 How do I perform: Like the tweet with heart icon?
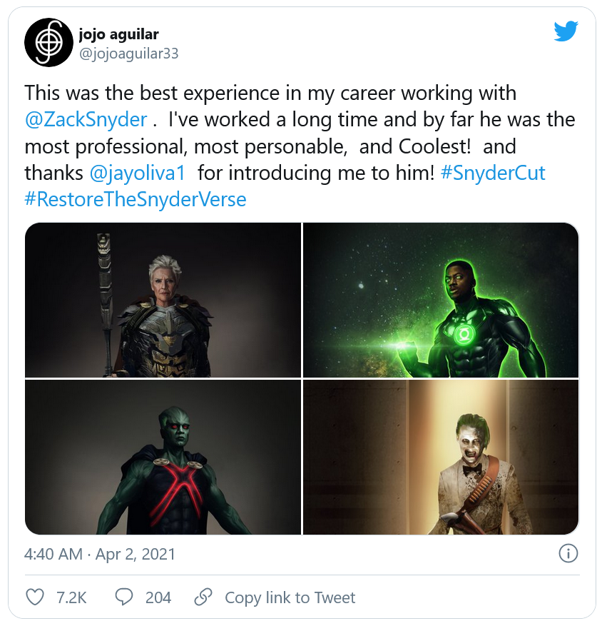click(34, 597)
